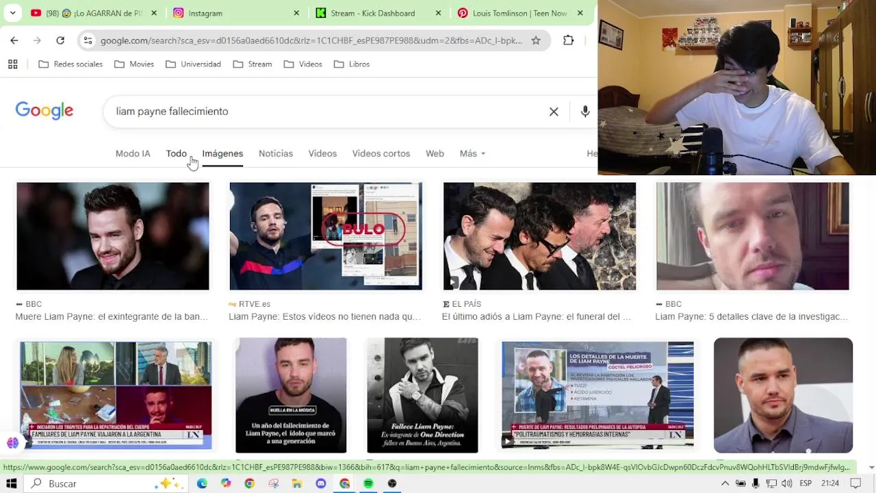This screenshot has width=876, height=493.
Task: Show hidden system tray icons
Action: pyautogui.click(x=725, y=483)
